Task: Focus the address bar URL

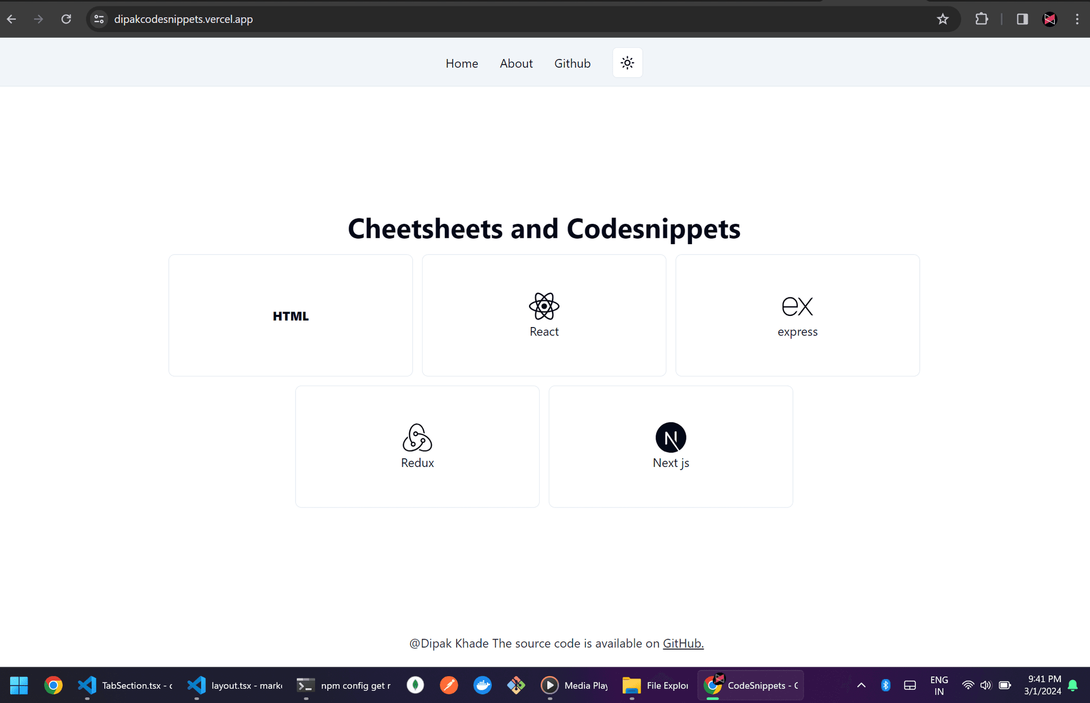Action: 183,19
